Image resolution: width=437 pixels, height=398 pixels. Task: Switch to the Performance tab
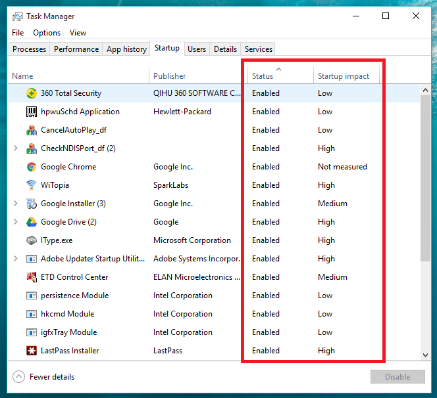pos(76,49)
